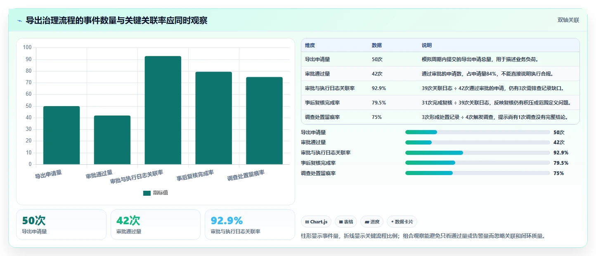Click the 50次 value in the table

377,59
